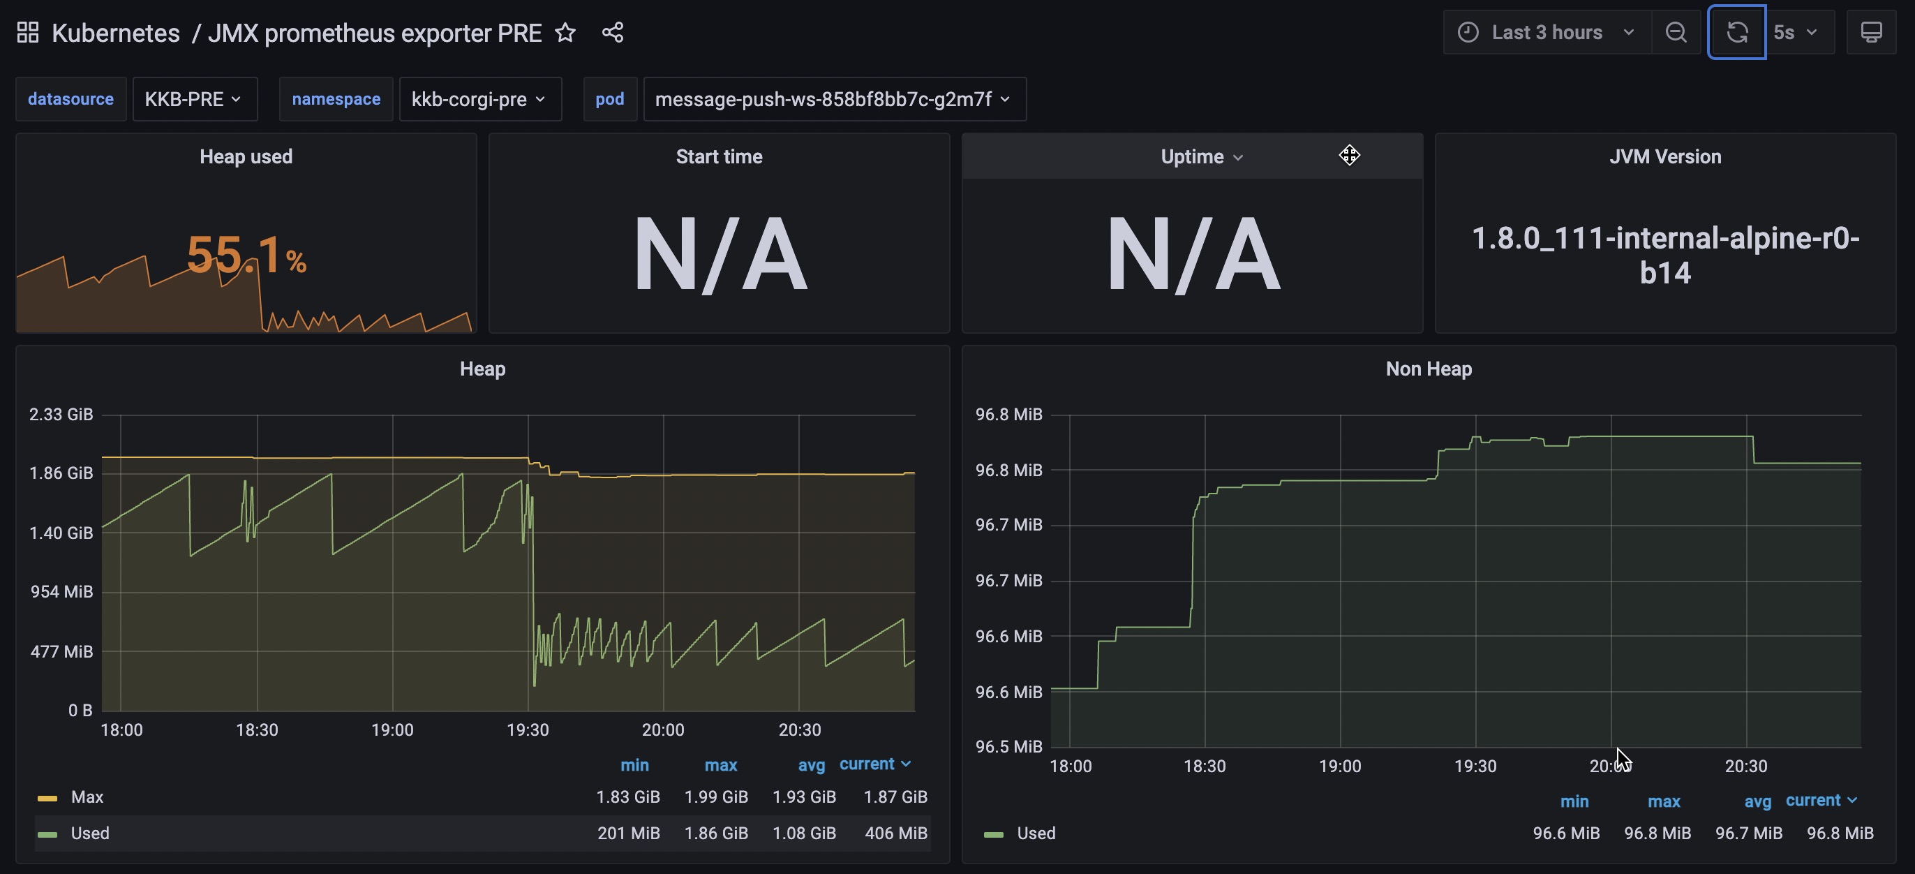Open the Heap panel title menu

[482, 369]
